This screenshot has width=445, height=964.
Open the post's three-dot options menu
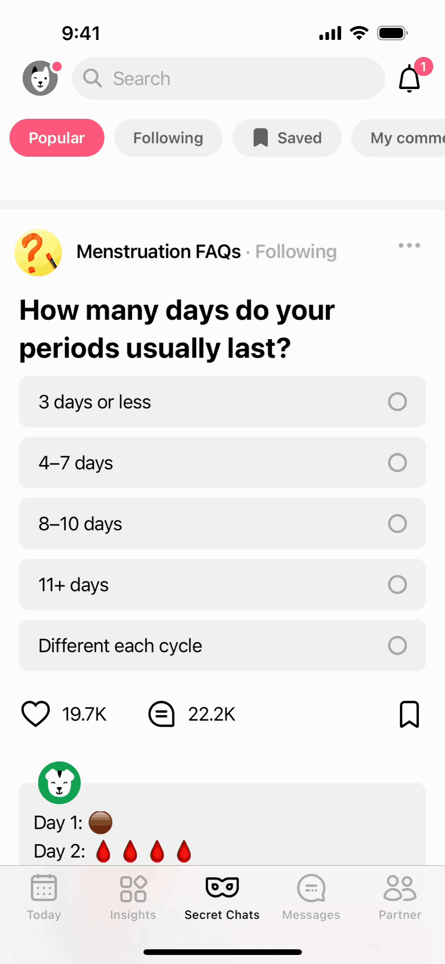[409, 246]
